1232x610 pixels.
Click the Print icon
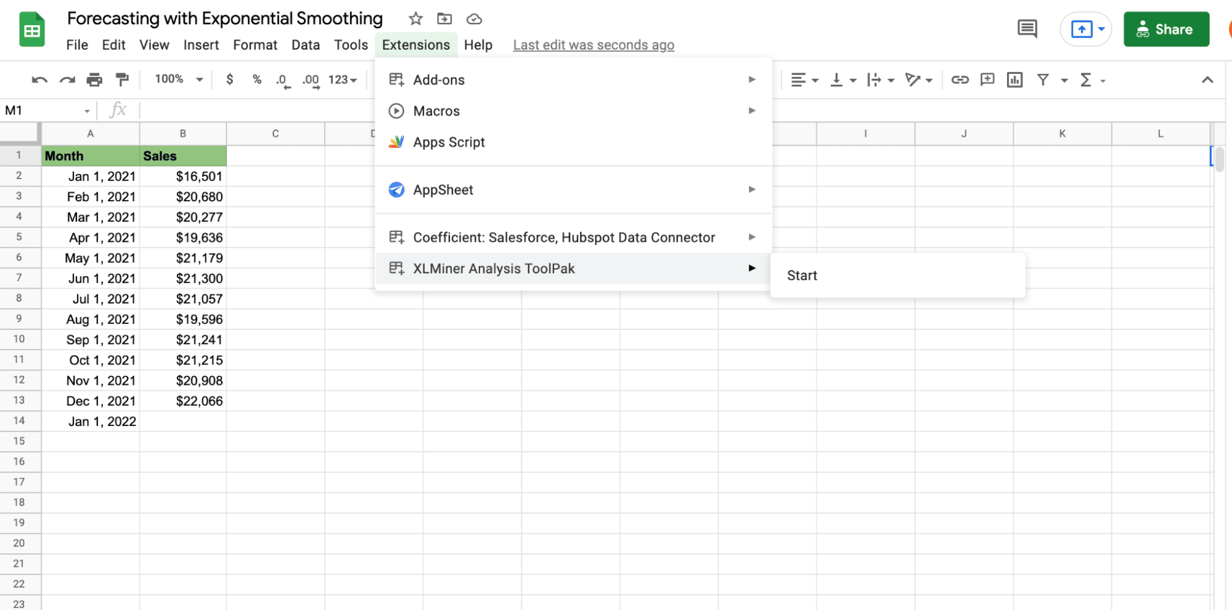94,80
